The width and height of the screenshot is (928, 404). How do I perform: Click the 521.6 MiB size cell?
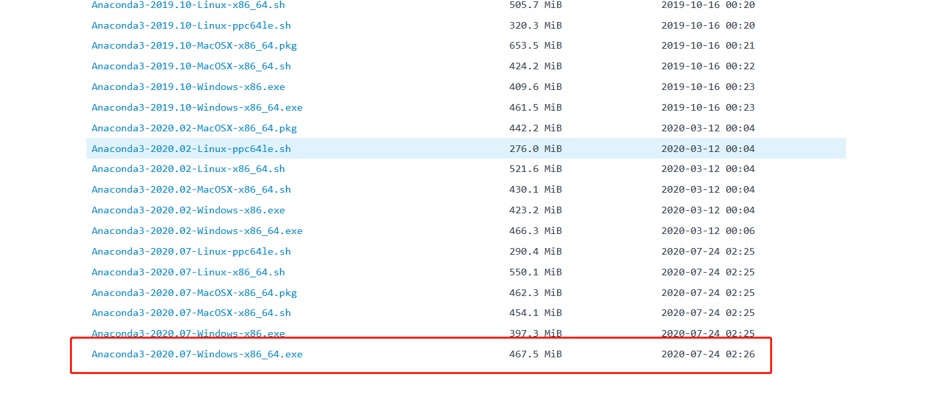pyautogui.click(x=536, y=169)
